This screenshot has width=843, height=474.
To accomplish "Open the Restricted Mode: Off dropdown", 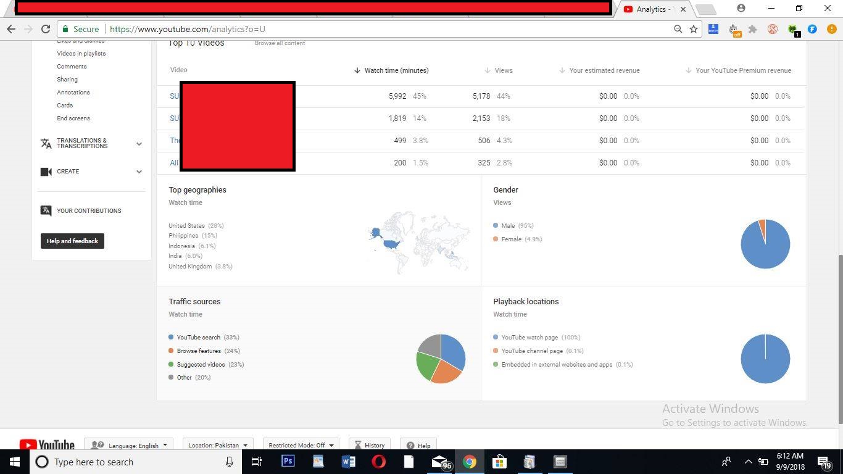I will pos(301,445).
